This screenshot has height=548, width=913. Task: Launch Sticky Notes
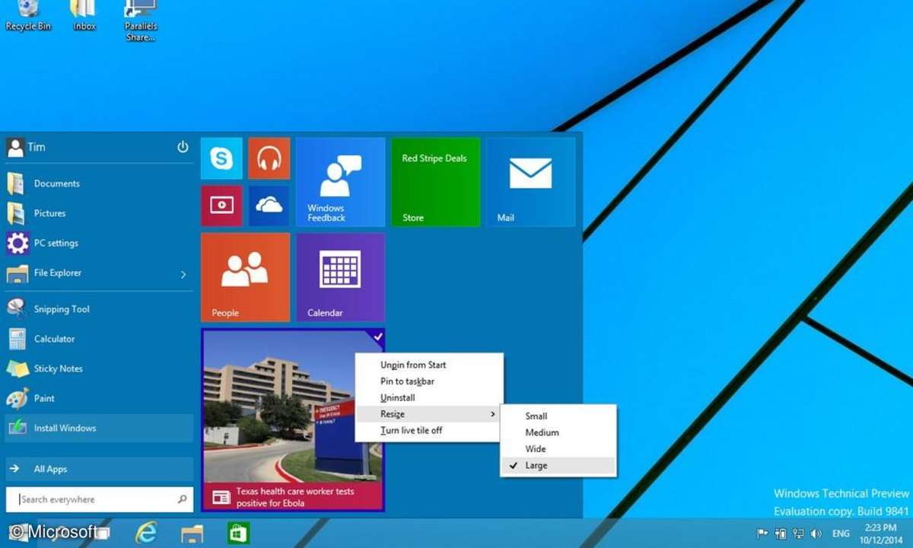pos(99,368)
